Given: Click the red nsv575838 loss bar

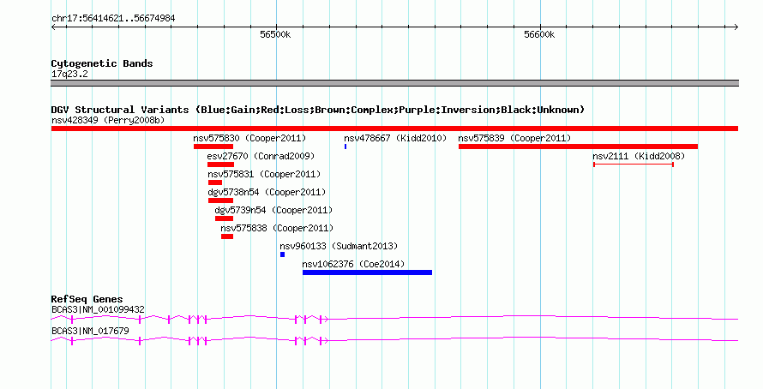Looking at the screenshot, I should pyautogui.click(x=227, y=236).
